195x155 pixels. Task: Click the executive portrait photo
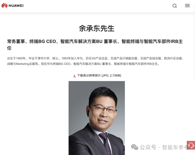coord(97,118)
